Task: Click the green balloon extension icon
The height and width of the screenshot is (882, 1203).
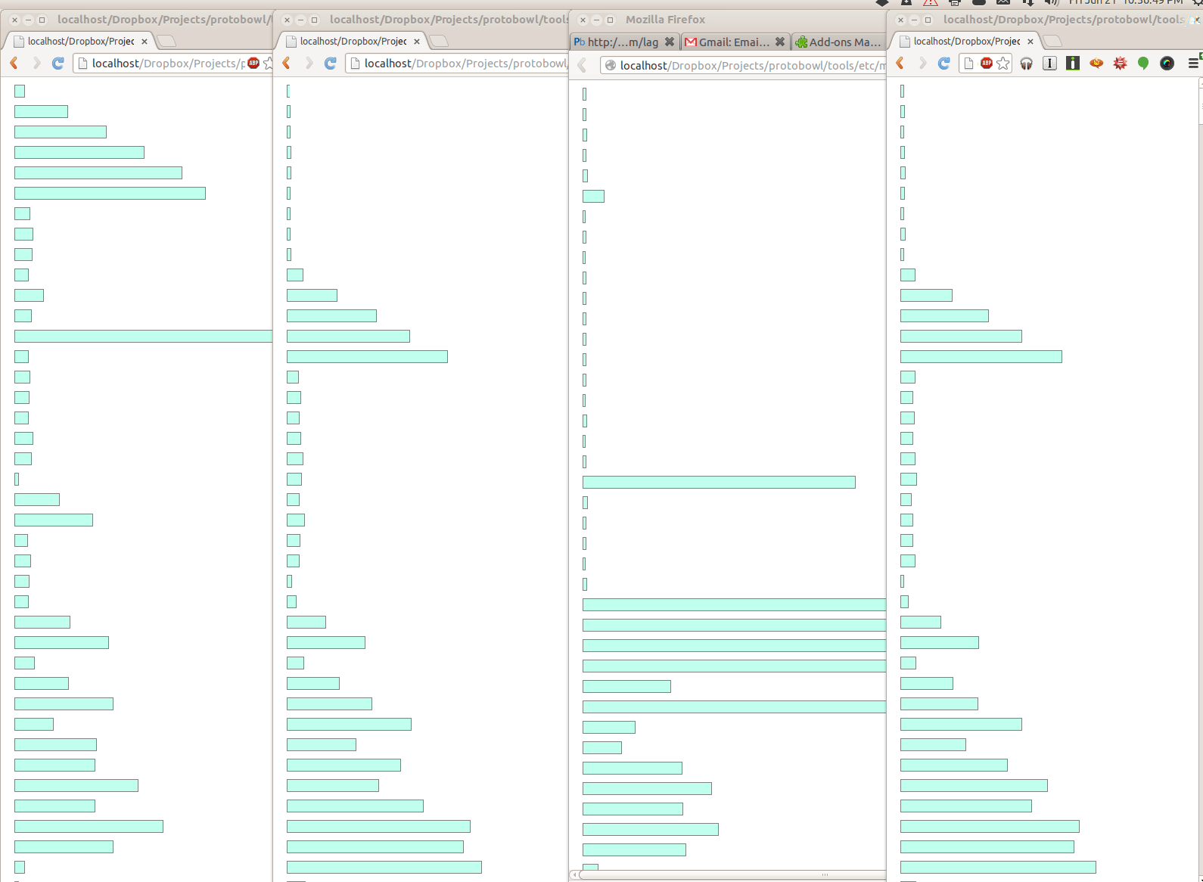Action: pyautogui.click(x=1143, y=64)
